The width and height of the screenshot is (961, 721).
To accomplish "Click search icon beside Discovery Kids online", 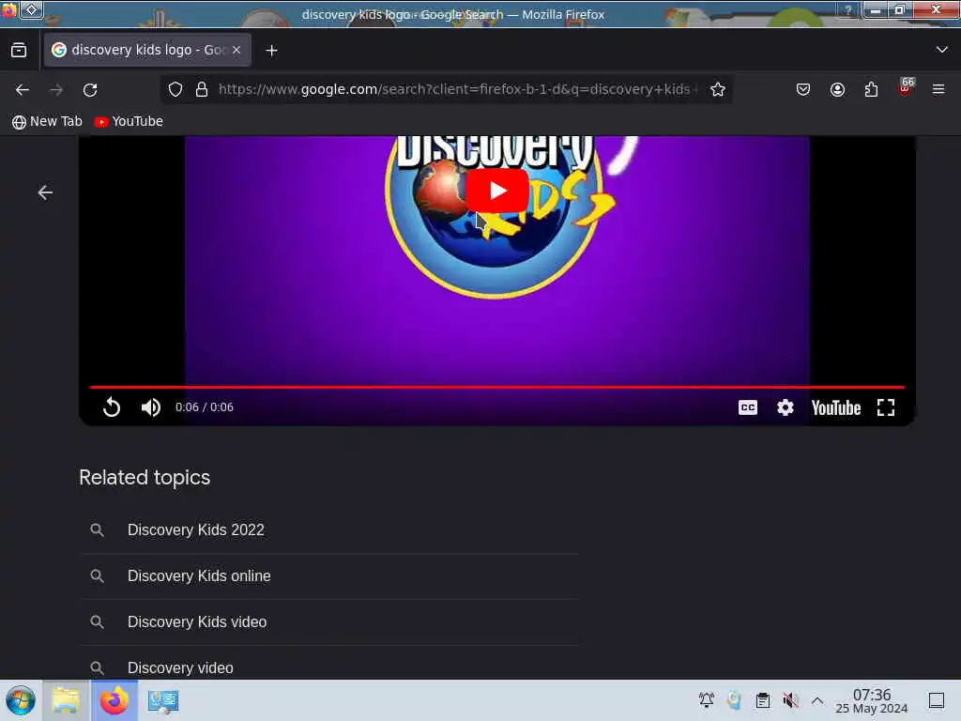I will click(97, 575).
